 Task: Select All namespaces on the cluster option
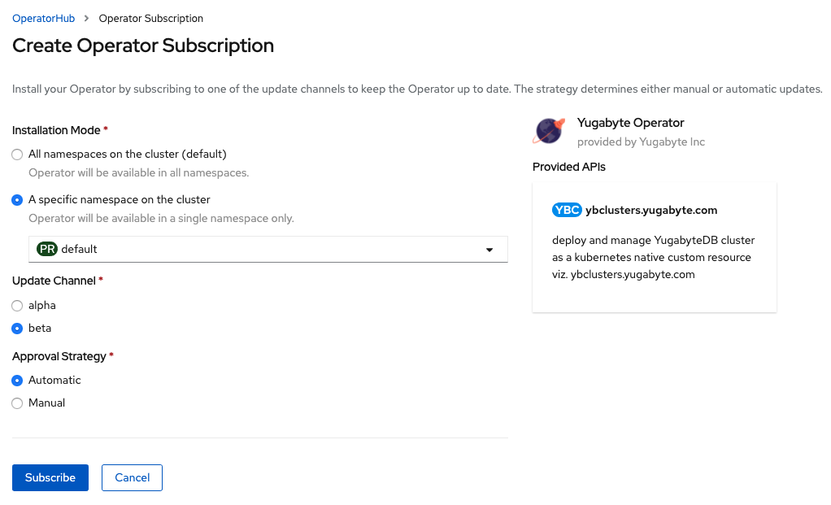(18, 154)
